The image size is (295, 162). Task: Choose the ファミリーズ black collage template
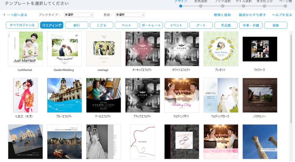[x=260, y=49]
